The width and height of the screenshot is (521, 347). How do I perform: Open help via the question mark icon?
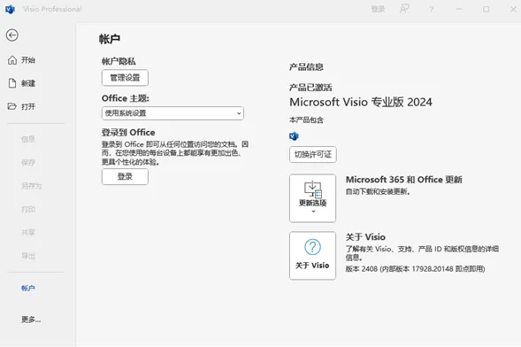[432, 10]
